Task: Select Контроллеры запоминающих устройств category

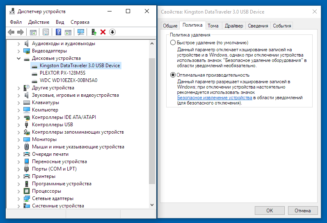Action: click(x=78, y=132)
